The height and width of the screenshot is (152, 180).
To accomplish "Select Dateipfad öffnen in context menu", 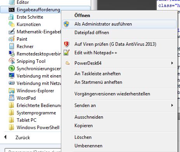I will [92, 33].
